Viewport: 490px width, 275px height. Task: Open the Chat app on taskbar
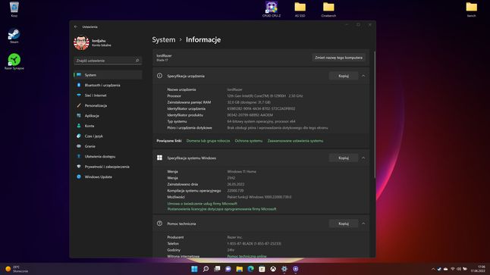(x=228, y=269)
